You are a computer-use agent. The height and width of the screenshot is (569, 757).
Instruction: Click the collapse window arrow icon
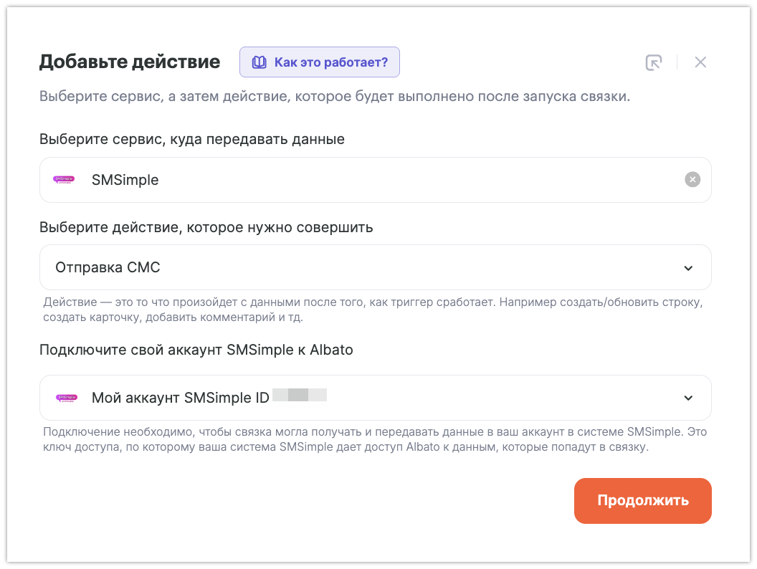[653, 62]
